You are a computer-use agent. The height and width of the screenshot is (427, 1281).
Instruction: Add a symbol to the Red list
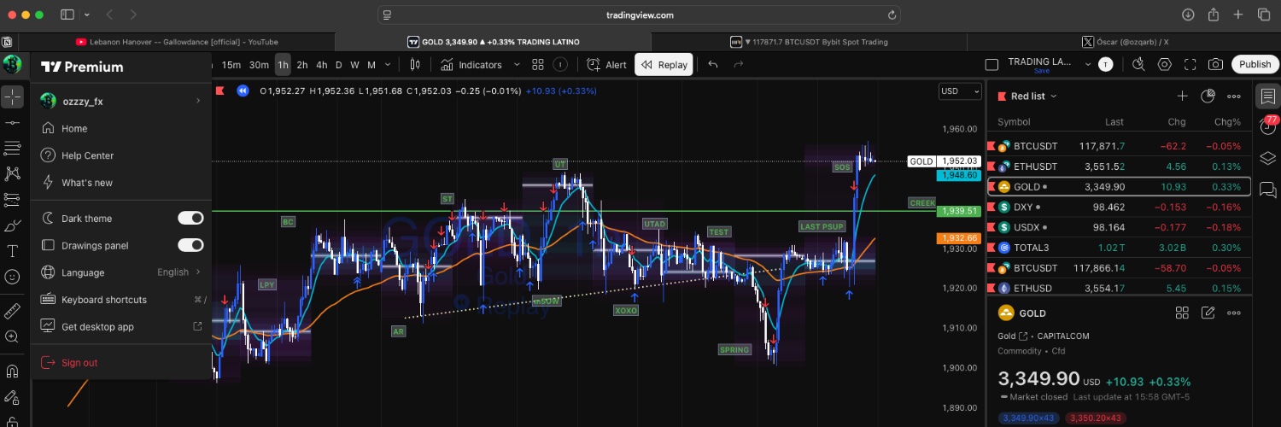point(1183,97)
